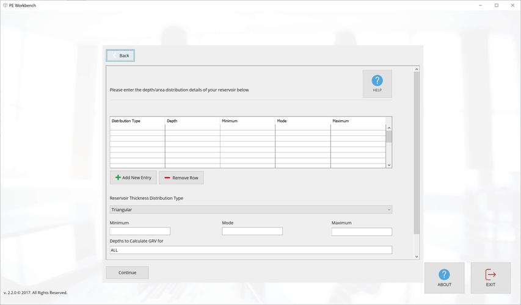The width and height of the screenshot is (521, 305).
Task: Click the main panel scroll up arrow
Action: (x=417, y=70)
